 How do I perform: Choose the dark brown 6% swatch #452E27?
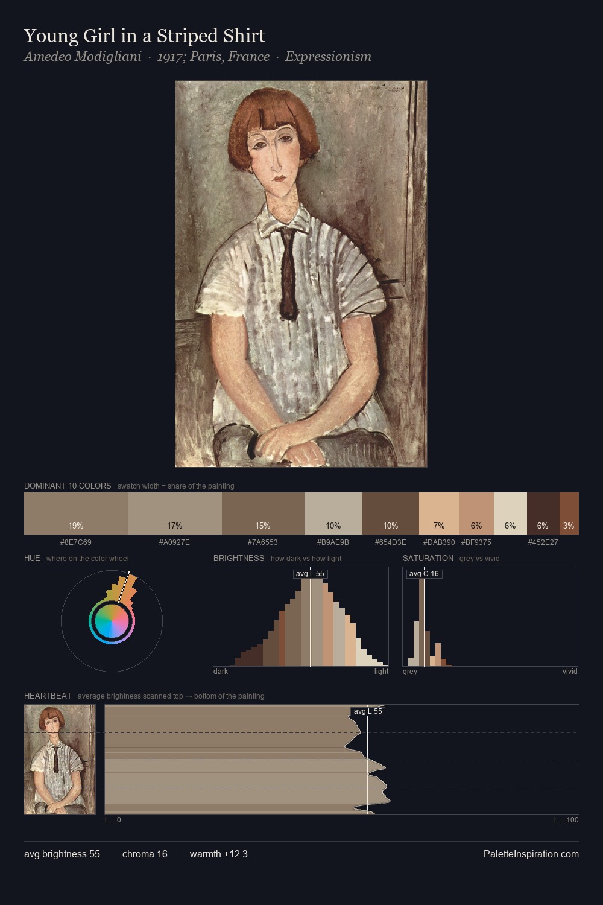(x=543, y=513)
